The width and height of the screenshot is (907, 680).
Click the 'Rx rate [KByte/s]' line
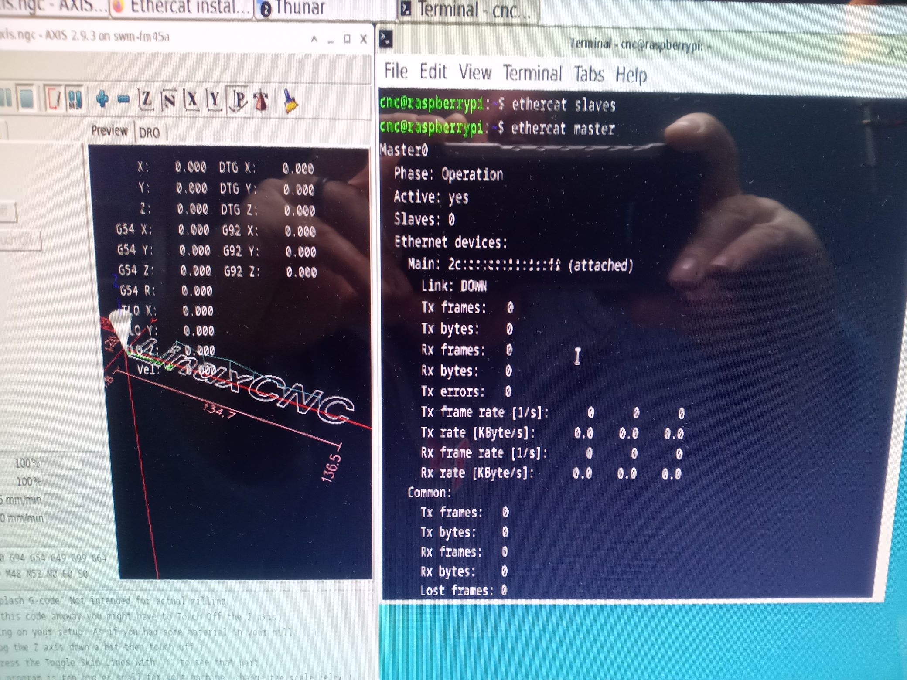(551, 473)
